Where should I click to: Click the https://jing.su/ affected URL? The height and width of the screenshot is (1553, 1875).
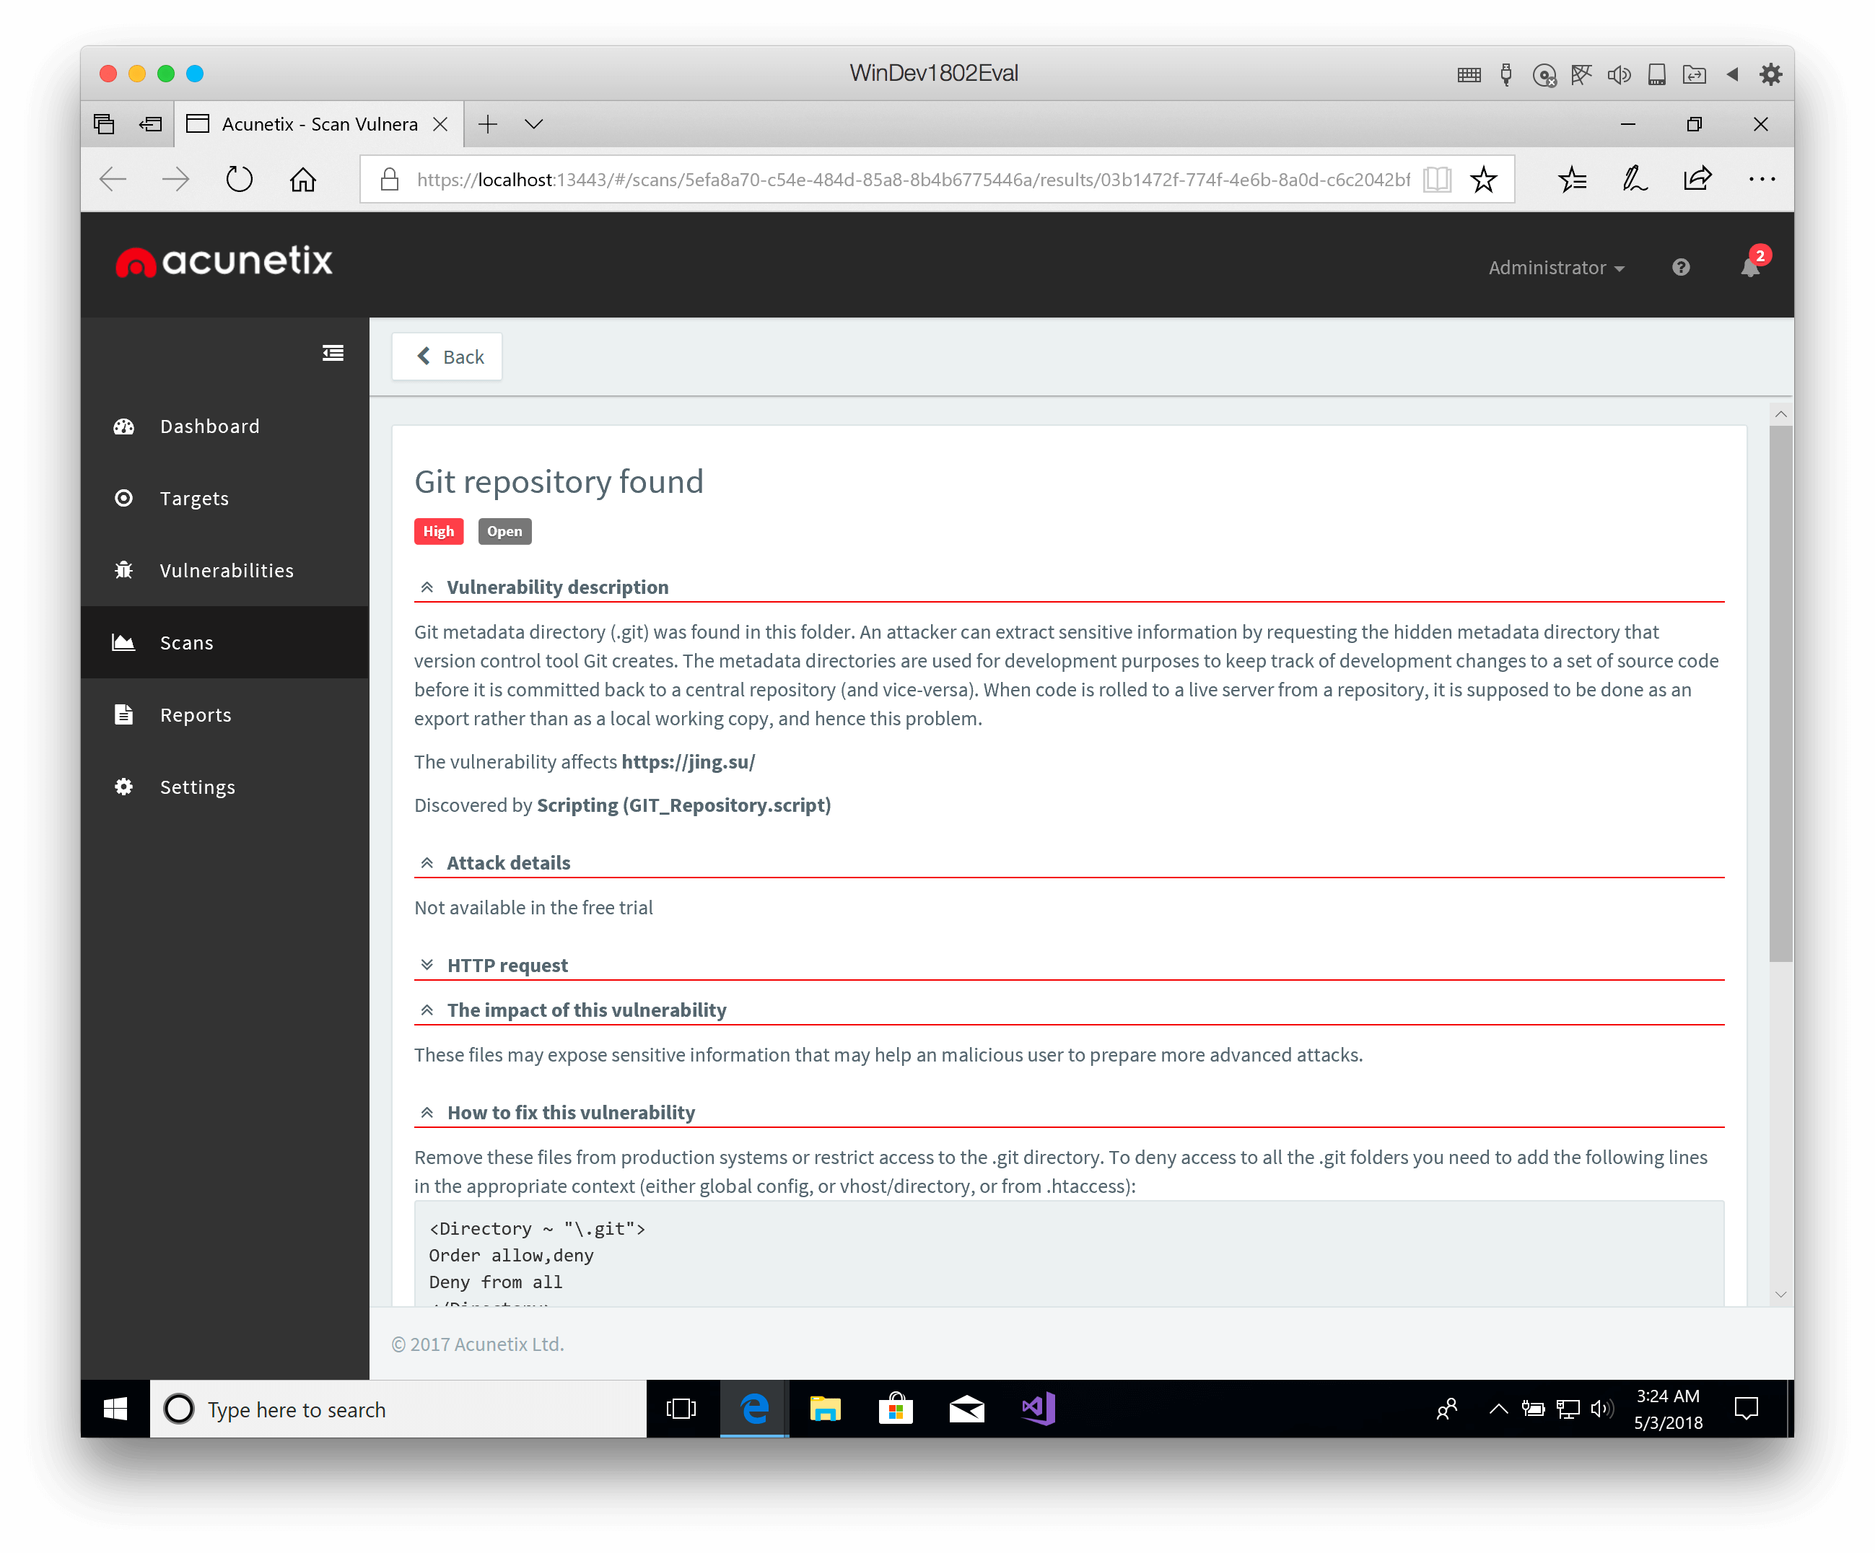(x=689, y=762)
